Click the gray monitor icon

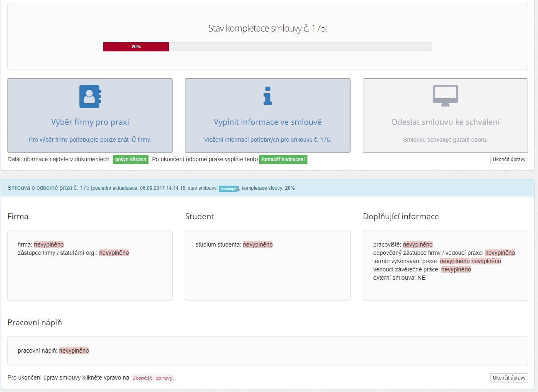click(445, 96)
